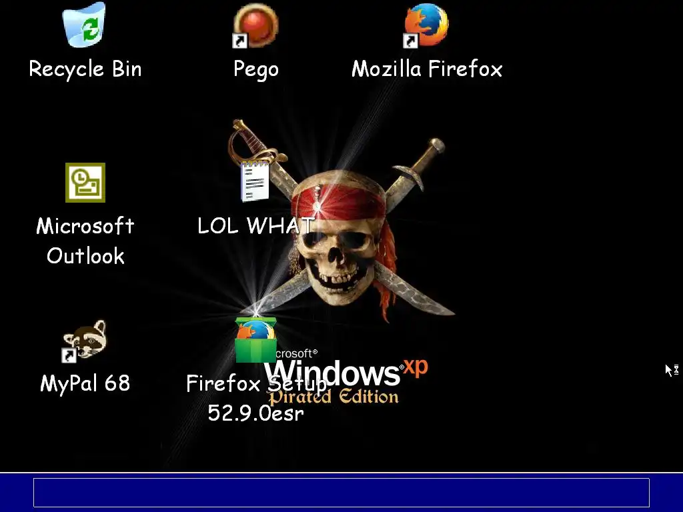Click the "Pego" label text
The image size is (683, 512).
coord(255,69)
